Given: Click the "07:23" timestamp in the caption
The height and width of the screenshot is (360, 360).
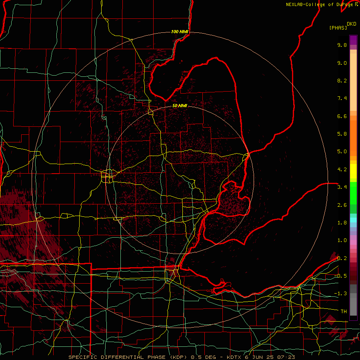Looking at the screenshot, I should 286,357.
